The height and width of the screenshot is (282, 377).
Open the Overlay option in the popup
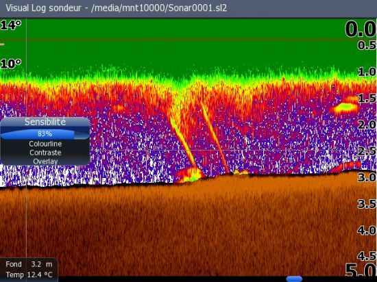(x=45, y=161)
